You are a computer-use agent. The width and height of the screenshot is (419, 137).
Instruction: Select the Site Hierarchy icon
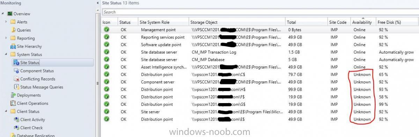click(13, 46)
